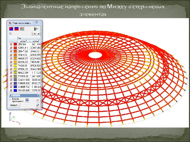Uncheck the 161401,648 range checkbox

pyautogui.click(x=11, y=90)
